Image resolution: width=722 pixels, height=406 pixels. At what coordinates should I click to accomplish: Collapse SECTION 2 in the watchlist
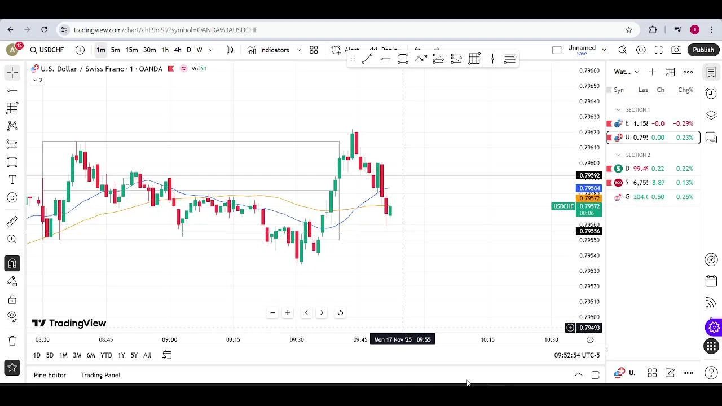tap(618, 155)
